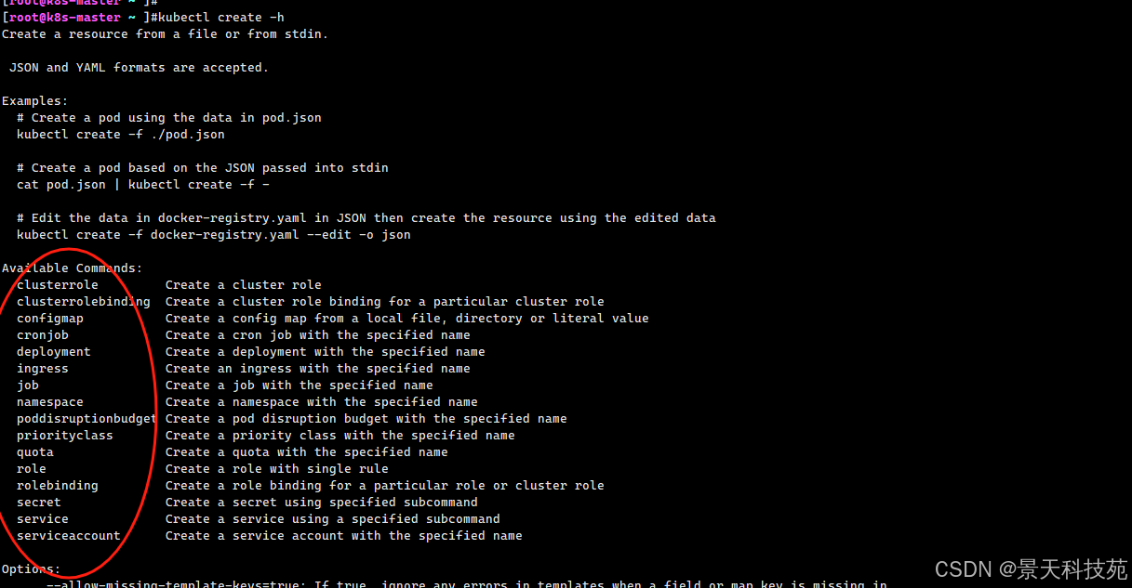
Task: Click the 'cat pod.json | kubectl create -f -' line
Action: pos(142,185)
